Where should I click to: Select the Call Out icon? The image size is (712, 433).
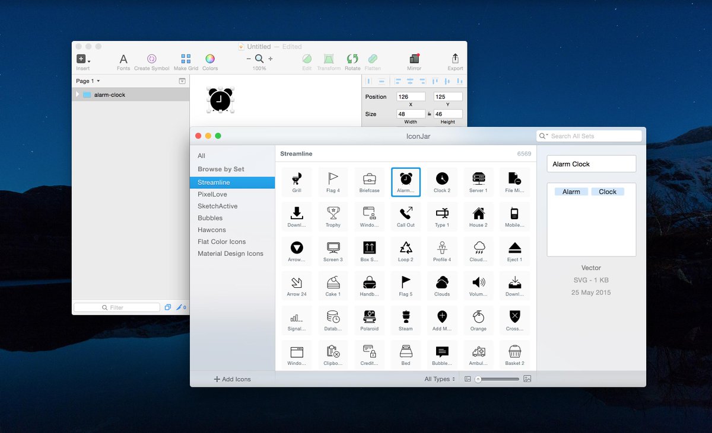[x=406, y=216]
